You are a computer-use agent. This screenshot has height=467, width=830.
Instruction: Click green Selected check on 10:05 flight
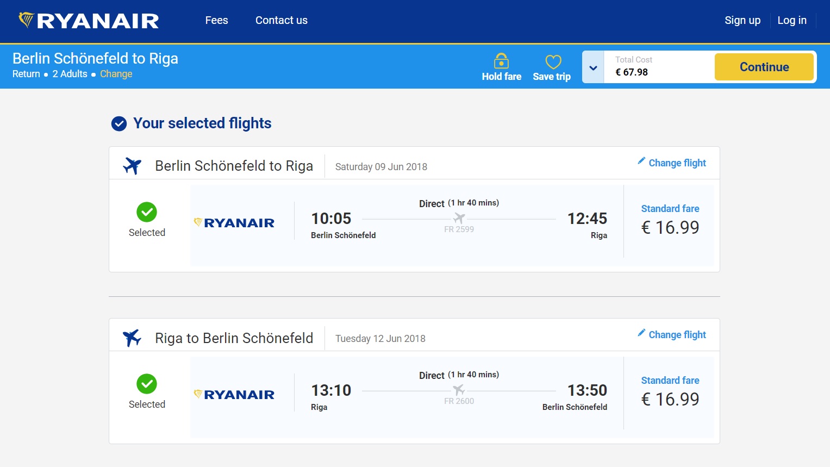click(x=147, y=212)
